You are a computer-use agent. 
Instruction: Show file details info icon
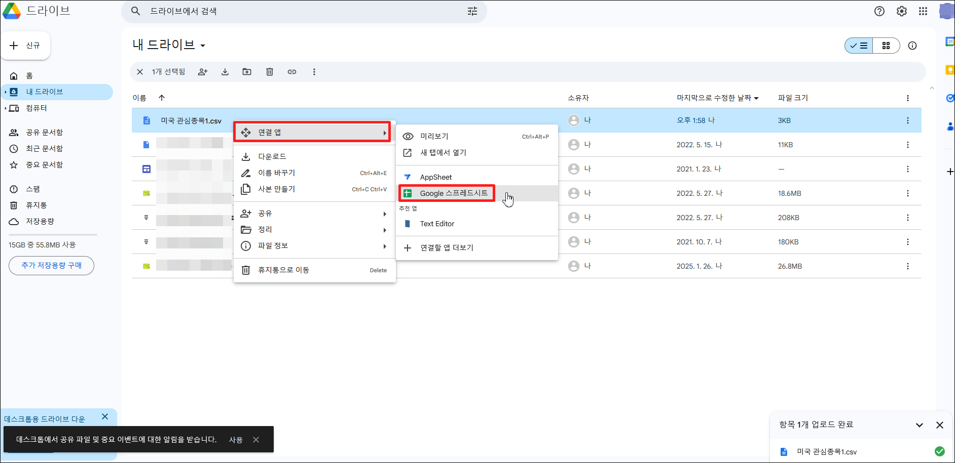[x=912, y=46]
